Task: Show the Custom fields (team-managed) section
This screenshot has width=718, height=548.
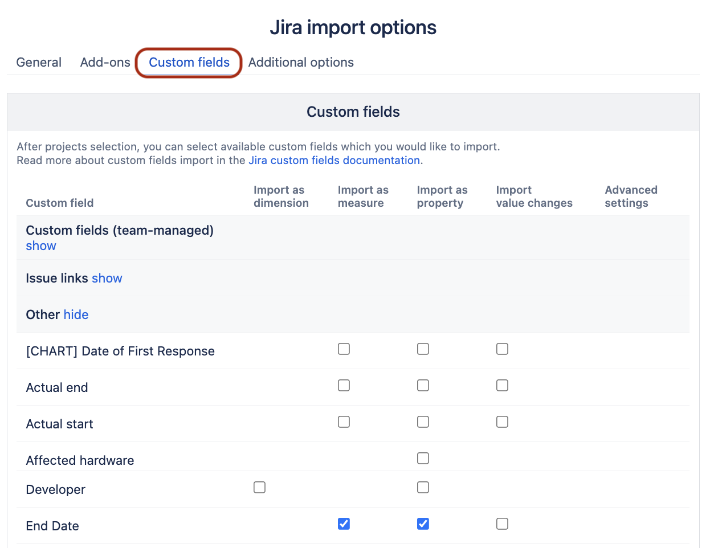Action: point(40,246)
